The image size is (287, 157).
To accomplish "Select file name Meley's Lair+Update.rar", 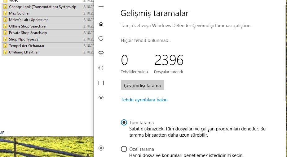I will 29,20.
